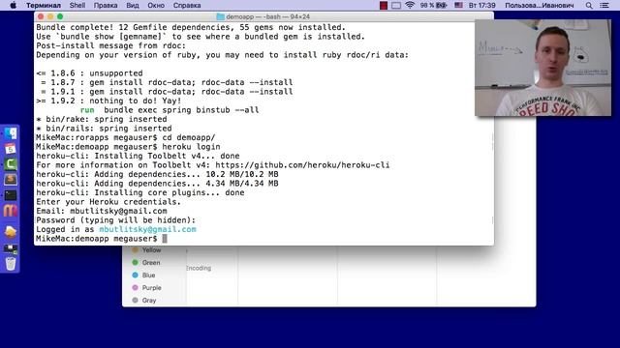
Task: Open the Wi-Fi status menu
Action: tap(410, 6)
